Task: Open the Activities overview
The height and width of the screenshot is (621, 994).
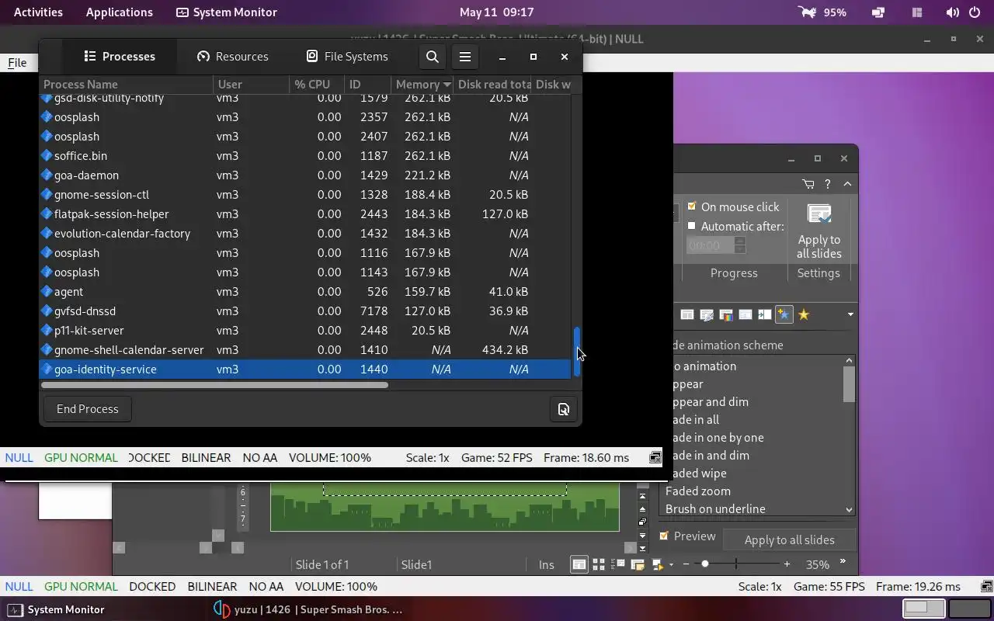Action: tap(38, 12)
